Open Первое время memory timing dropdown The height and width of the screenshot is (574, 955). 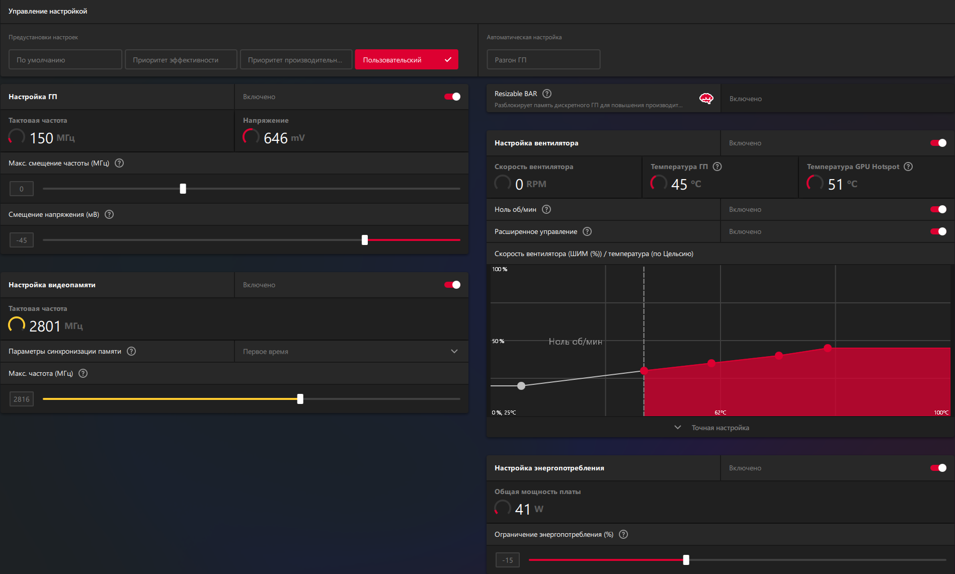[351, 351]
